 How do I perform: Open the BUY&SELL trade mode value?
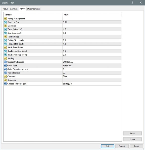click(92, 62)
